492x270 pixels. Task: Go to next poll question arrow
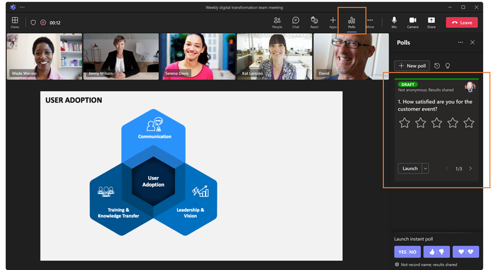point(470,169)
